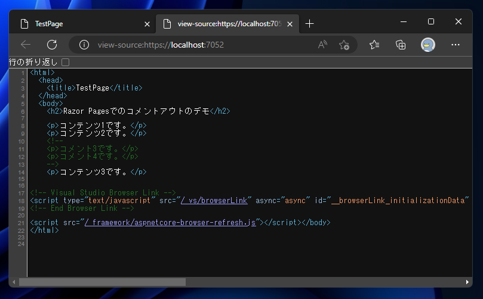Viewport: 483px width, 299px height.
Task: Click the Read Aloud icon
Action: coord(322,45)
